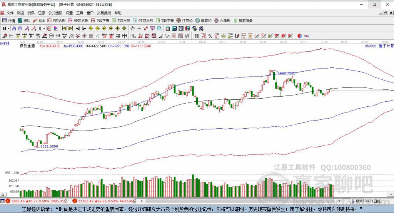Click the Shenzhen index 11163.42 status entry
The width and height of the screenshot is (394, 213).
click(104, 201)
